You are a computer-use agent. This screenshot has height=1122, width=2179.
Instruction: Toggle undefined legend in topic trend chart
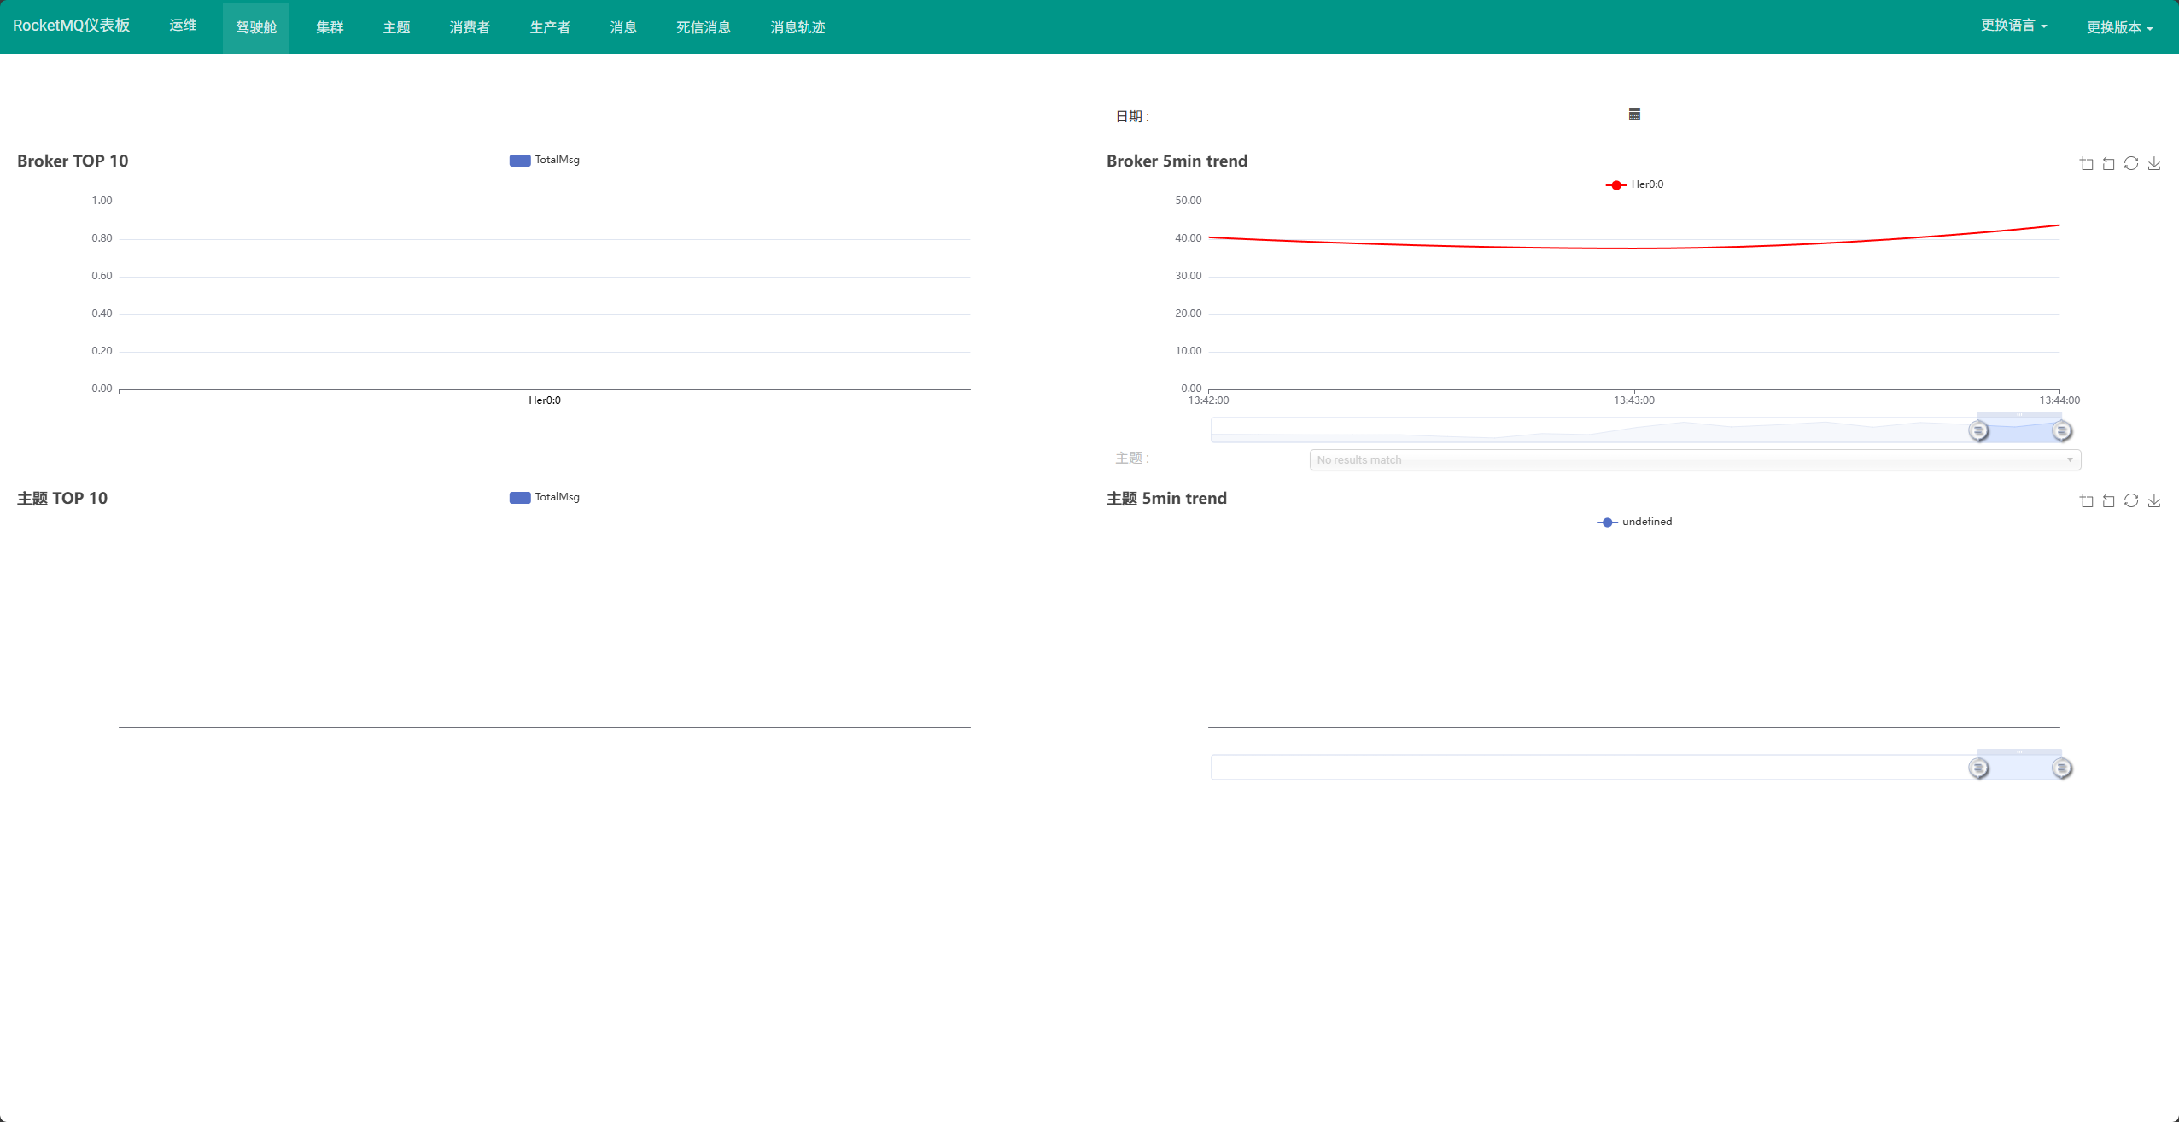[1634, 522]
